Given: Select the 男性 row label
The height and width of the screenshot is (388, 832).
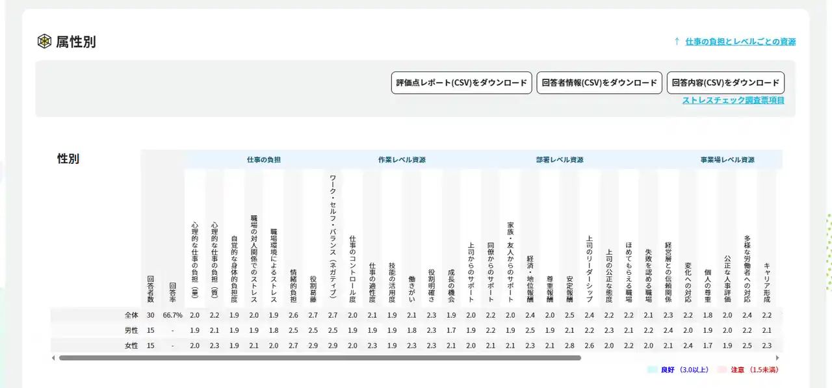Looking at the screenshot, I should coord(132,330).
